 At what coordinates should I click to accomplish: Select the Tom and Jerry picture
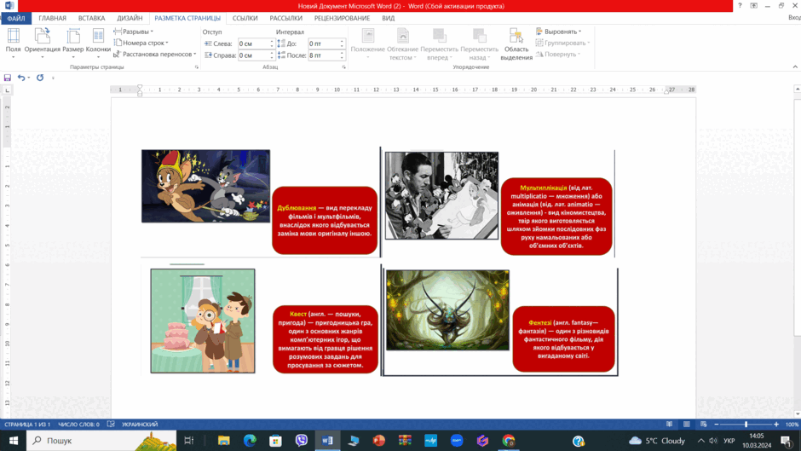tap(206, 186)
